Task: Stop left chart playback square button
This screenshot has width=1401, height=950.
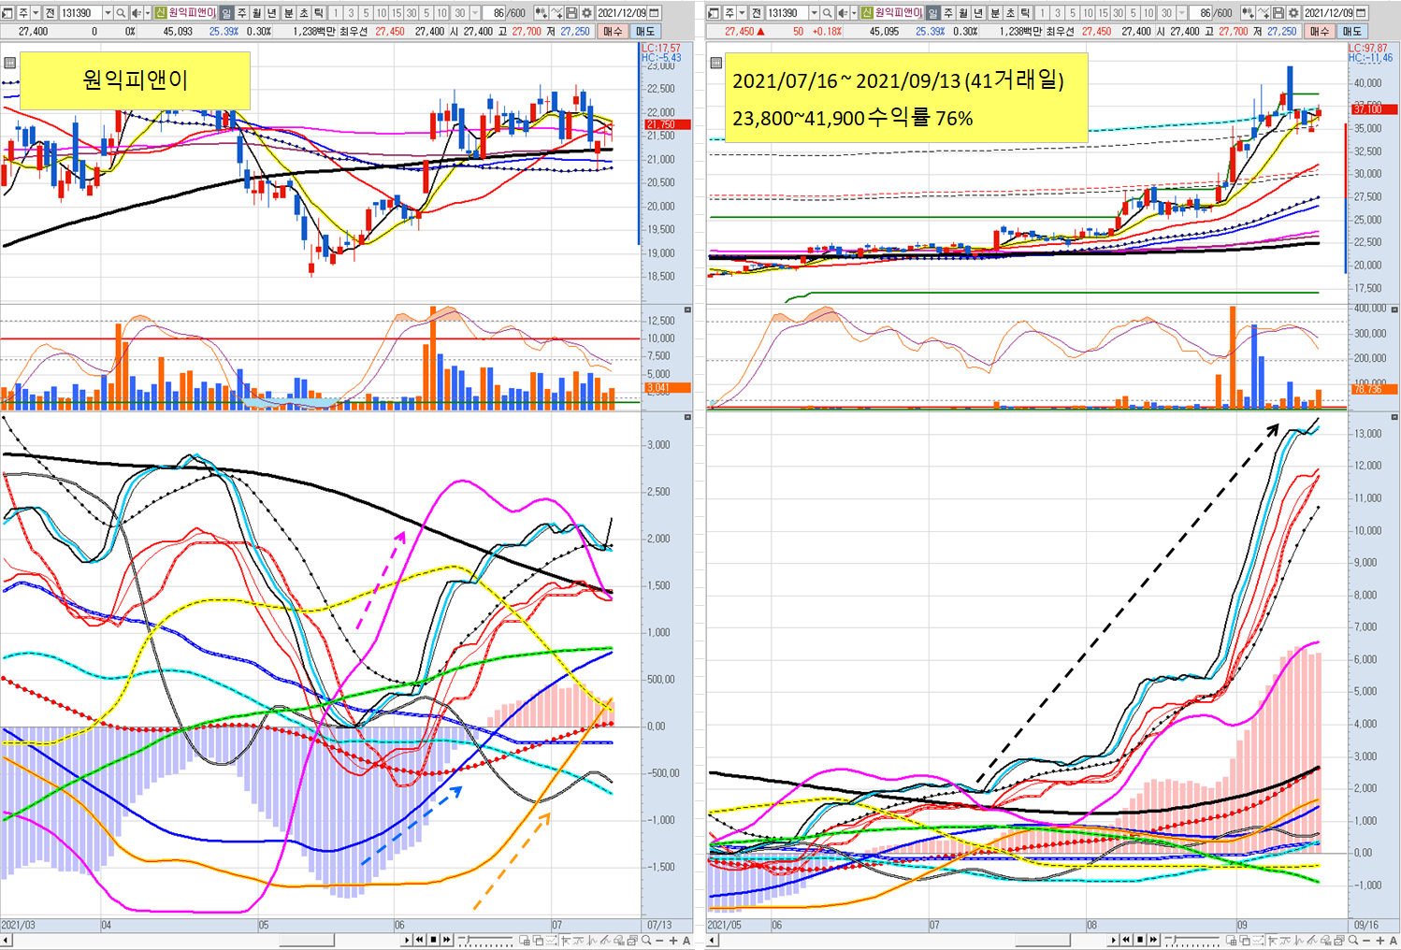Action: [433, 940]
